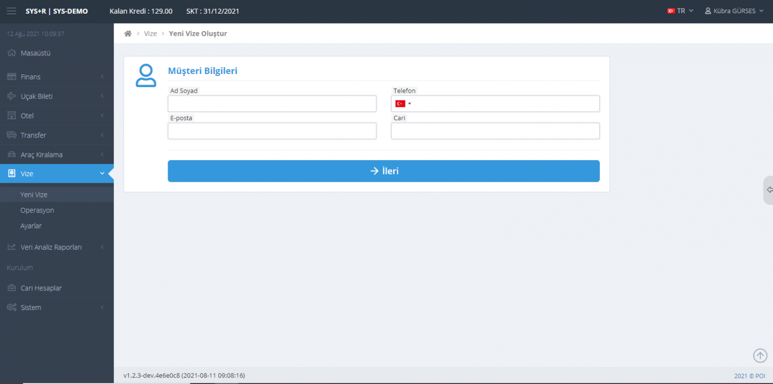Click the date 12 Ağu 2021 in sidebar

pyautogui.click(x=35, y=34)
